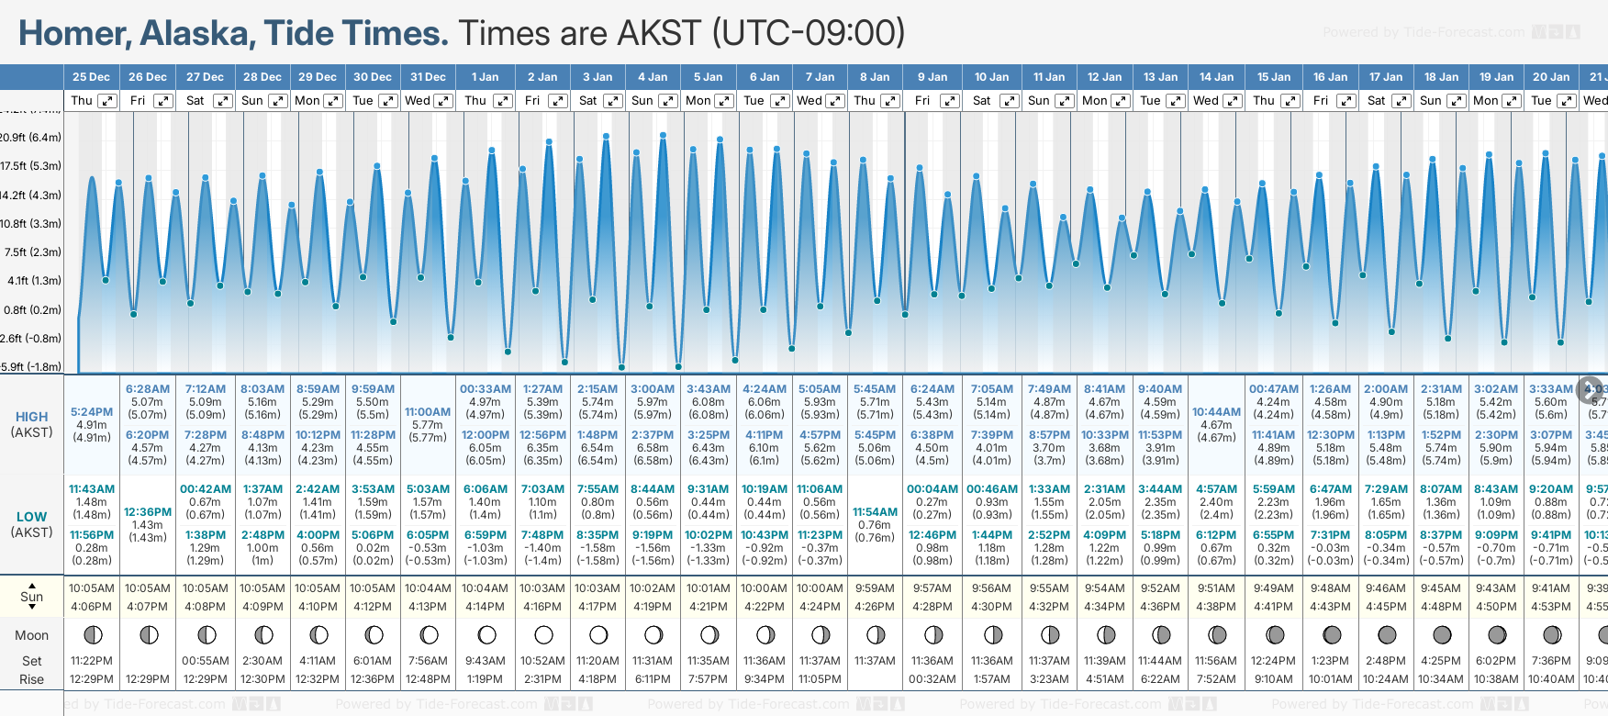Click the sunrise up arrow above Sun label
The width and height of the screenshot is (1608, 716).
pos(32,585)
